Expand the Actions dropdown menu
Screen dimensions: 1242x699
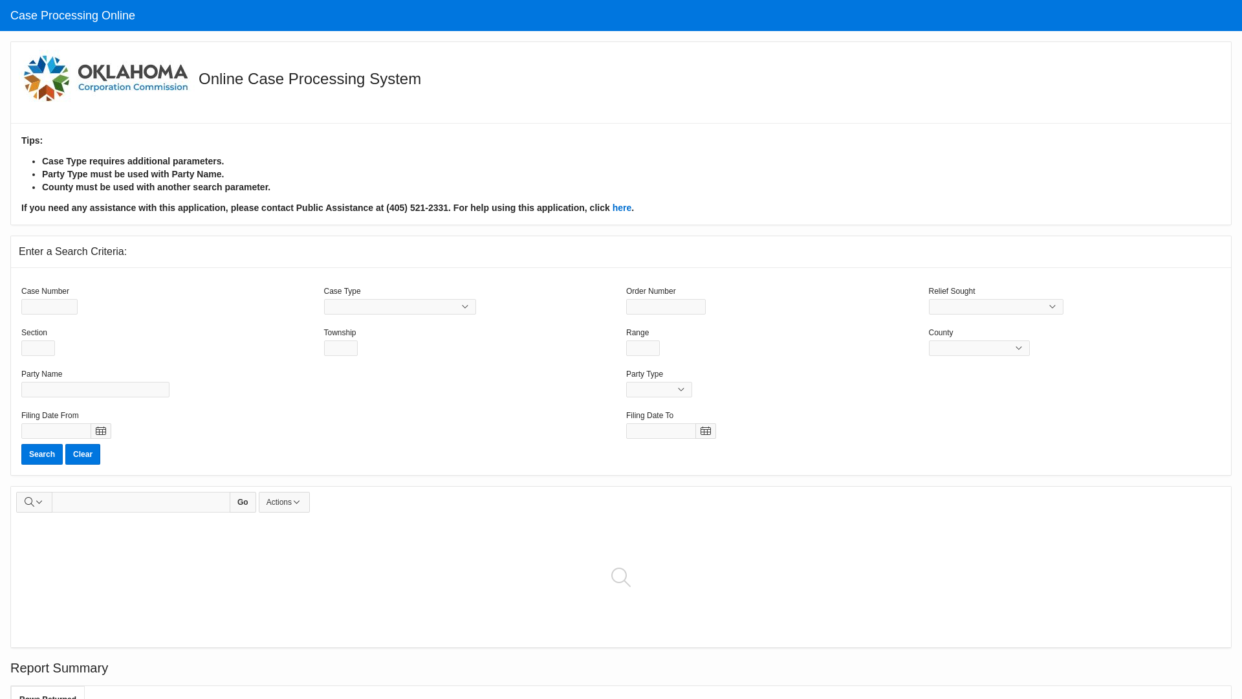[283, 502]
